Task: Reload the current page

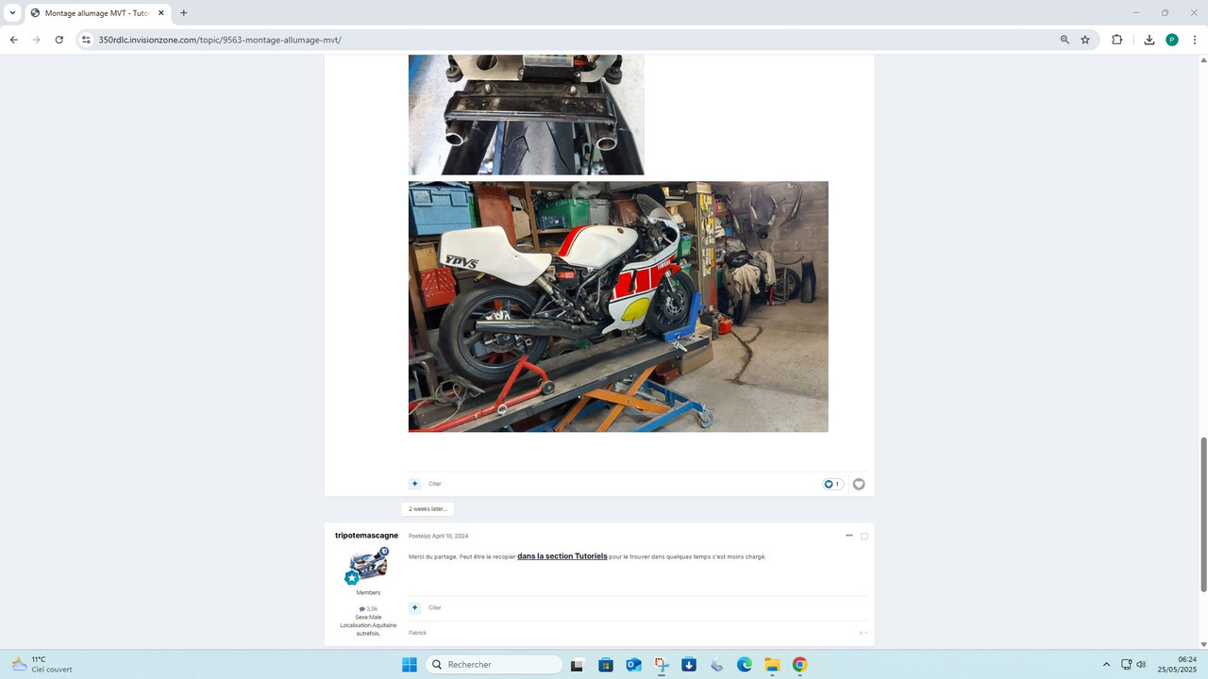Action: point(59,40)
